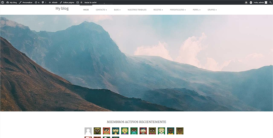Viewport: 273px width, 138px height.
Task: Click the My blog site title
Action: 62,9
